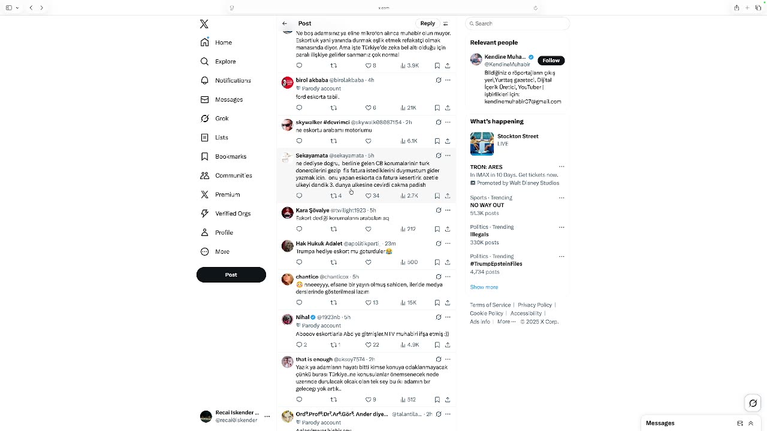This screenshot has height=431, width=767.
Task: Open the Grok floating button at bottom right
Action: point(753,403)
